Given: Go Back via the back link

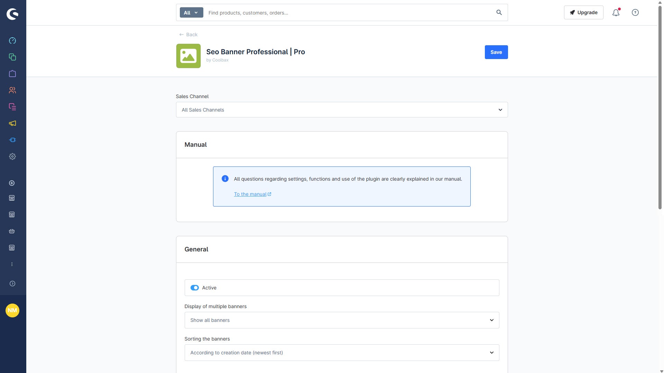Looking at the screenshot, I should (188, 35).
